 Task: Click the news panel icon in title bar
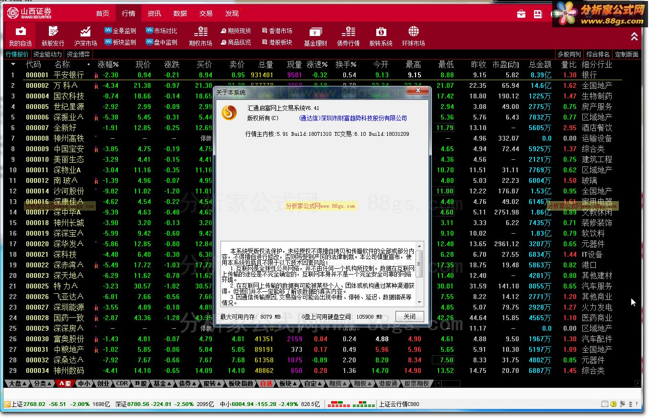point(538,14)
